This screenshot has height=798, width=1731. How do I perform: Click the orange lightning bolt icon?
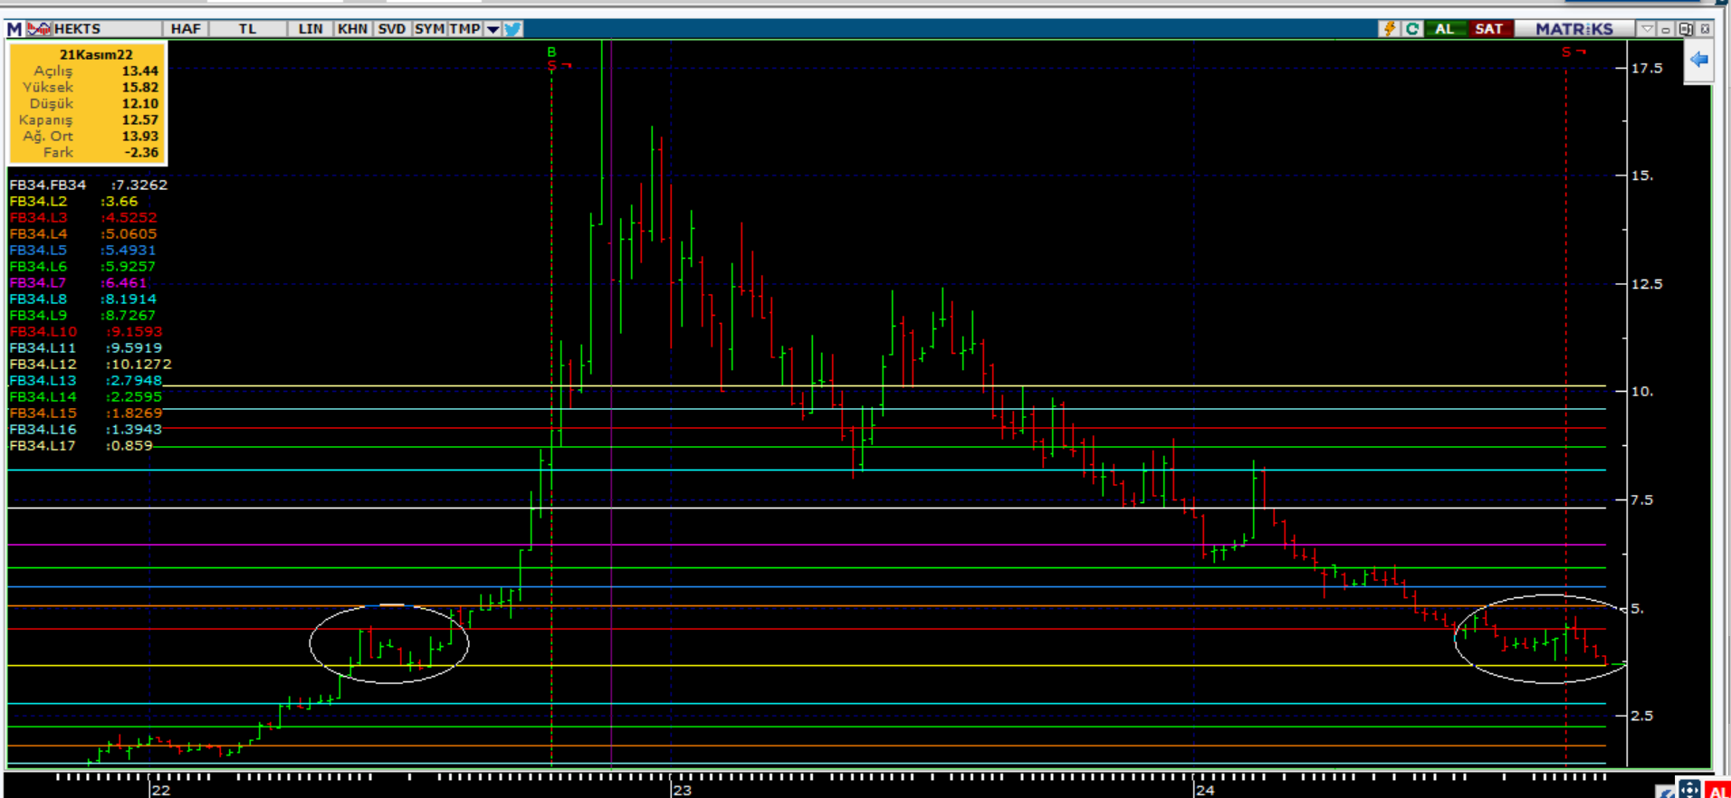[x=1389, y=29]
